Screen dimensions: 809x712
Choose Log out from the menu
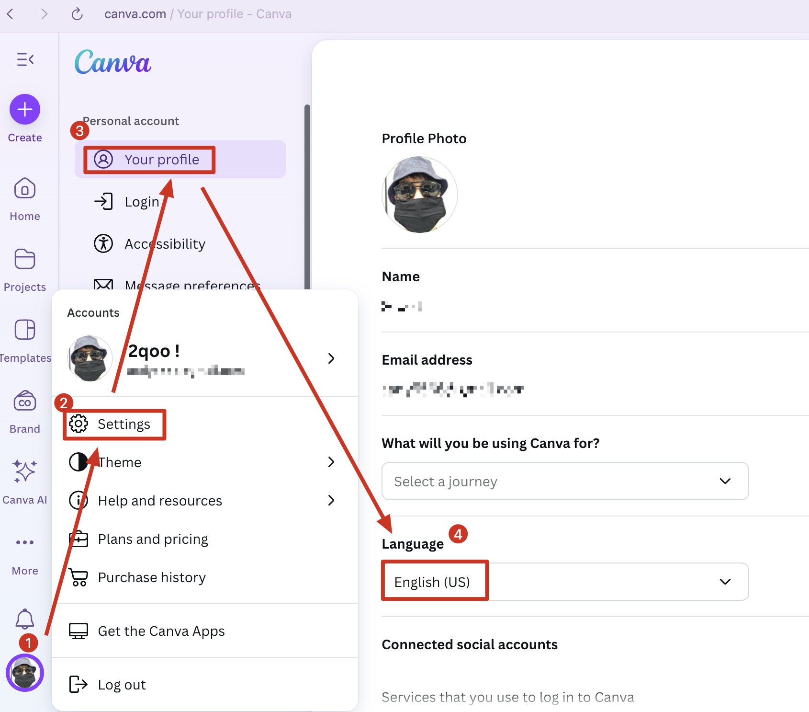coord(122,685)
